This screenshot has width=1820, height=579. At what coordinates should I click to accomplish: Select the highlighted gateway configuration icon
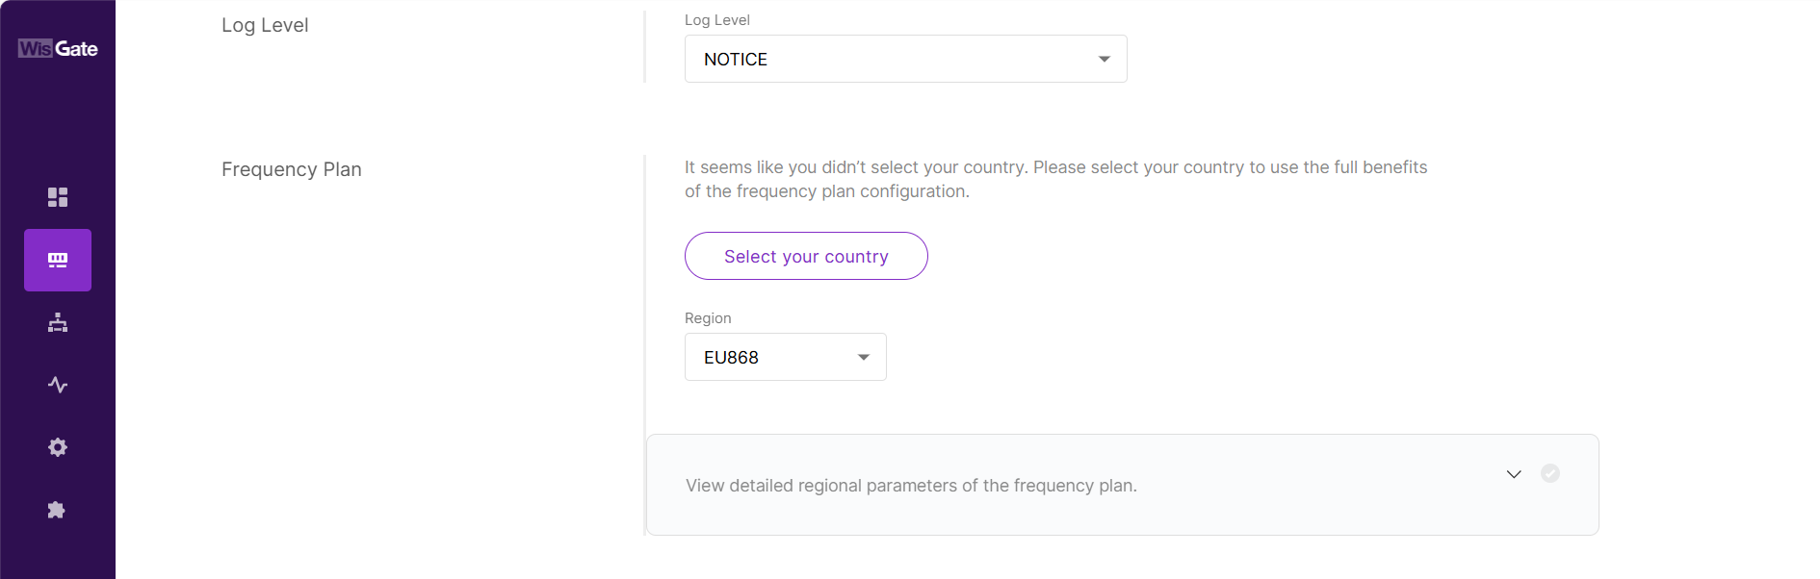click(x=58, y=260)
